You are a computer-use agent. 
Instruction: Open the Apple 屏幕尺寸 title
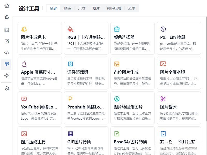point(38,72)
